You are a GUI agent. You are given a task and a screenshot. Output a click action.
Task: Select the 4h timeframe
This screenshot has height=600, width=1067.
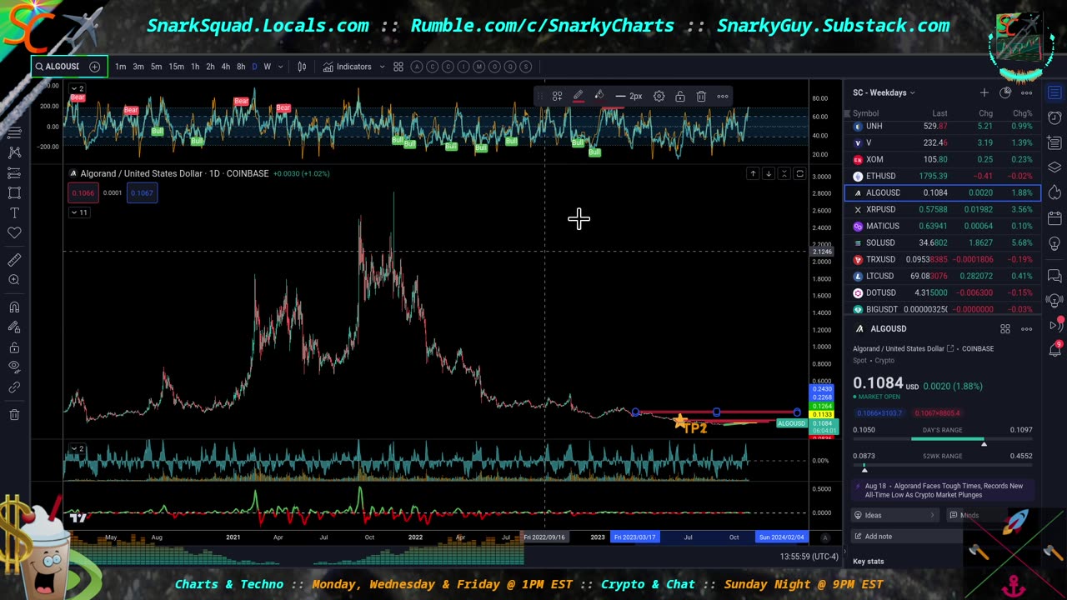coord(225,67)
